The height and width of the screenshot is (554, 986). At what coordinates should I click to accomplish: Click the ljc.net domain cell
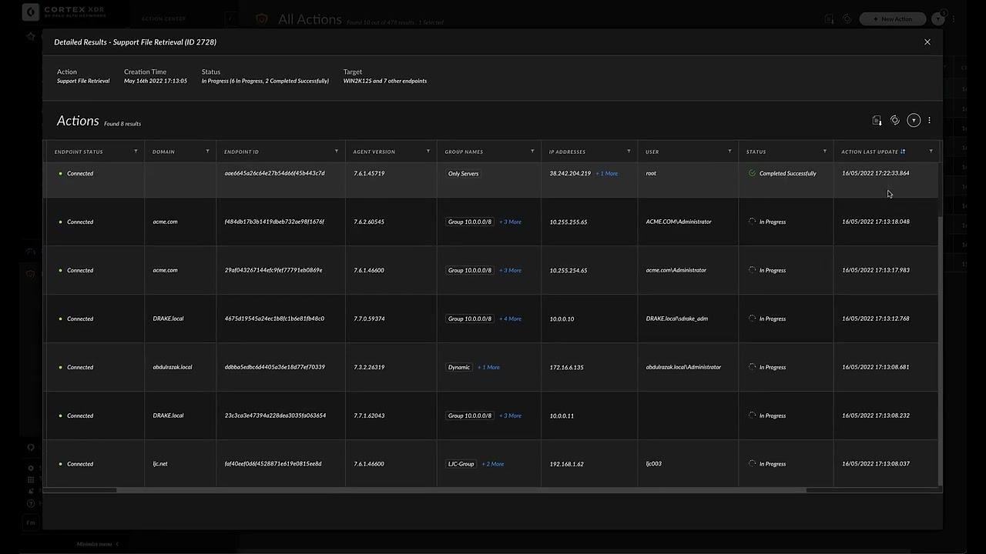pyautogui.click(x=160, y=464)
